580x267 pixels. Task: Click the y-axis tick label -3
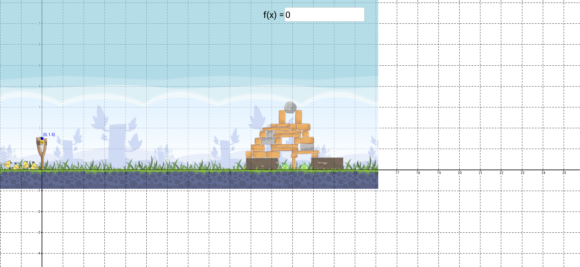tap(39, 232)
